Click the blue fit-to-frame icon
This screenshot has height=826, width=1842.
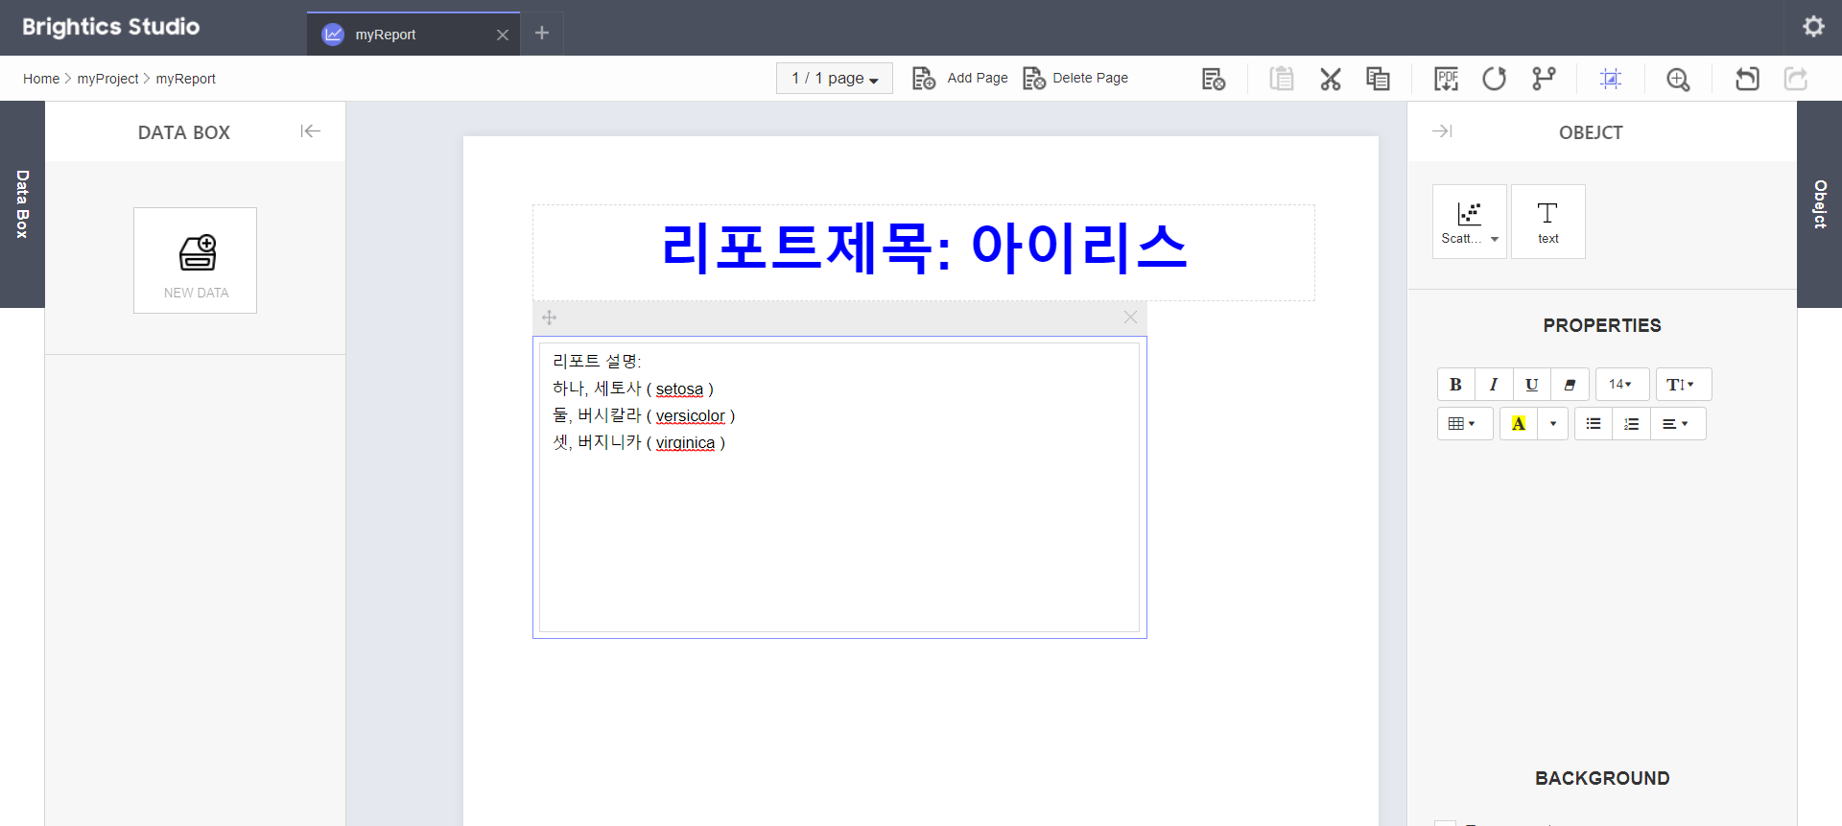(1611, 79)
